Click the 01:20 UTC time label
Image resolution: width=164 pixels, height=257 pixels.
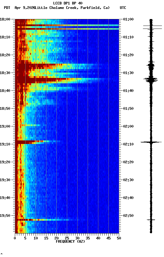(x=128, y=55)
